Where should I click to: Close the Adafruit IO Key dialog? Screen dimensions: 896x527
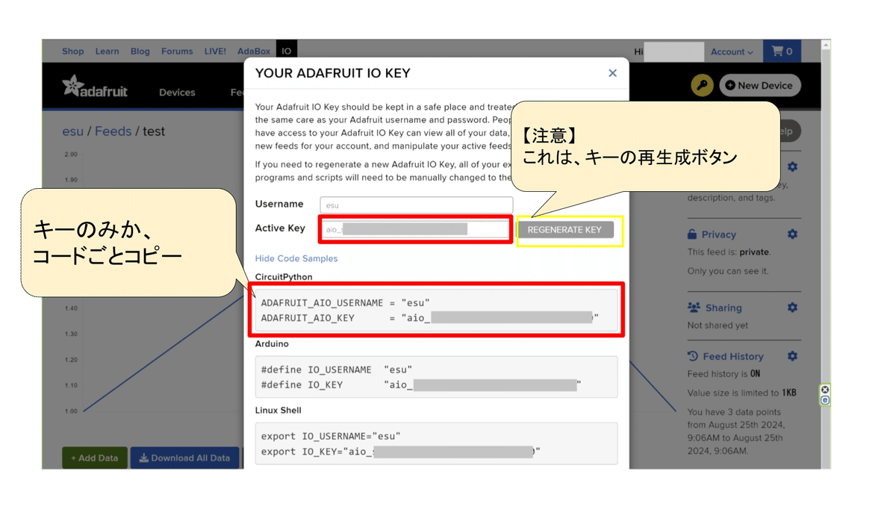tap(612, 73)
